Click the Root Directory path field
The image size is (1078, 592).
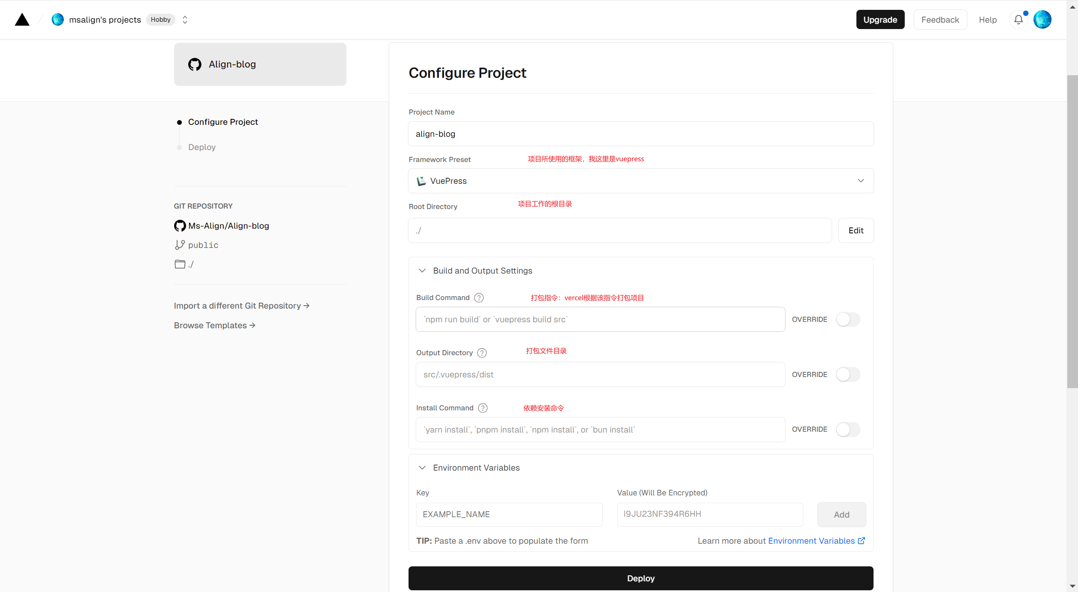(620, 230)
